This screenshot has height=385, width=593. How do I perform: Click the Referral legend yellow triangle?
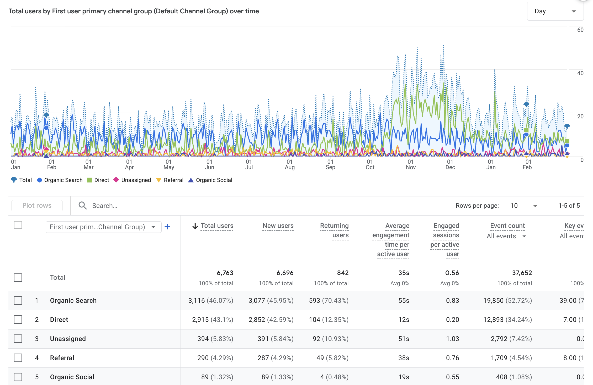coord(158,180)
